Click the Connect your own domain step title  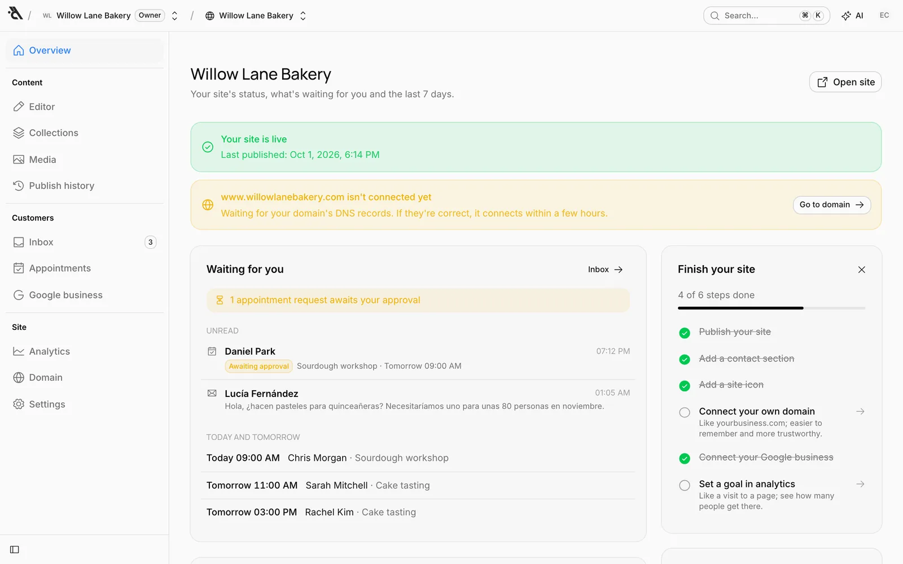point(757,412)
